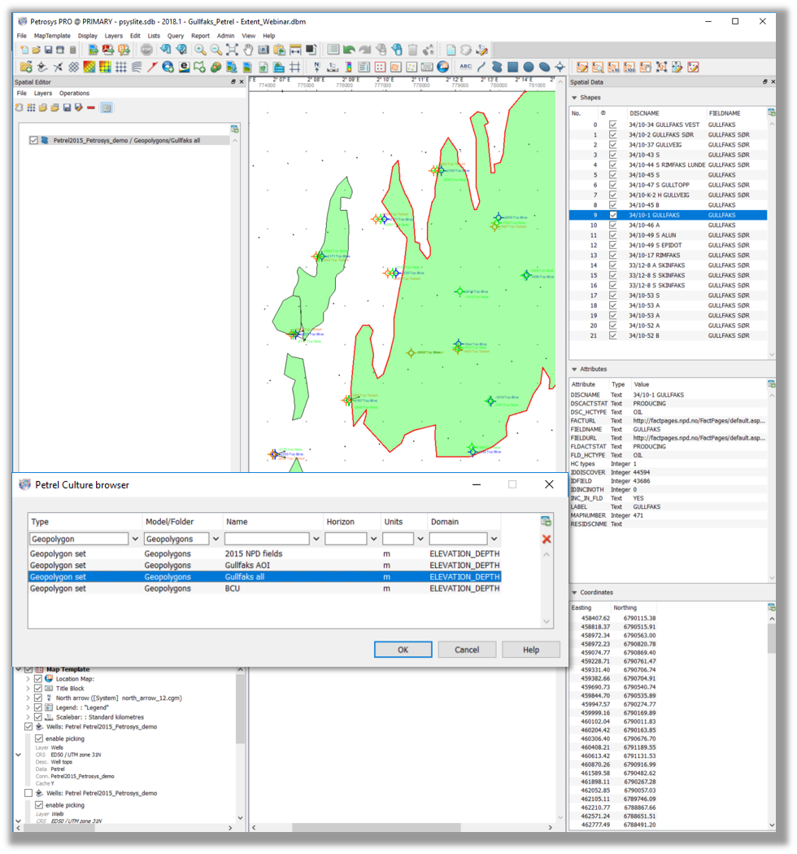Open the Operations menu in Spatial Editor
The width and height of the screenshot is (797, 854).
(74, 94)
